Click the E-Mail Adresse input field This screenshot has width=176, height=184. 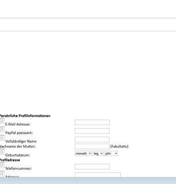pyautogui.click(x=92, y=122)
